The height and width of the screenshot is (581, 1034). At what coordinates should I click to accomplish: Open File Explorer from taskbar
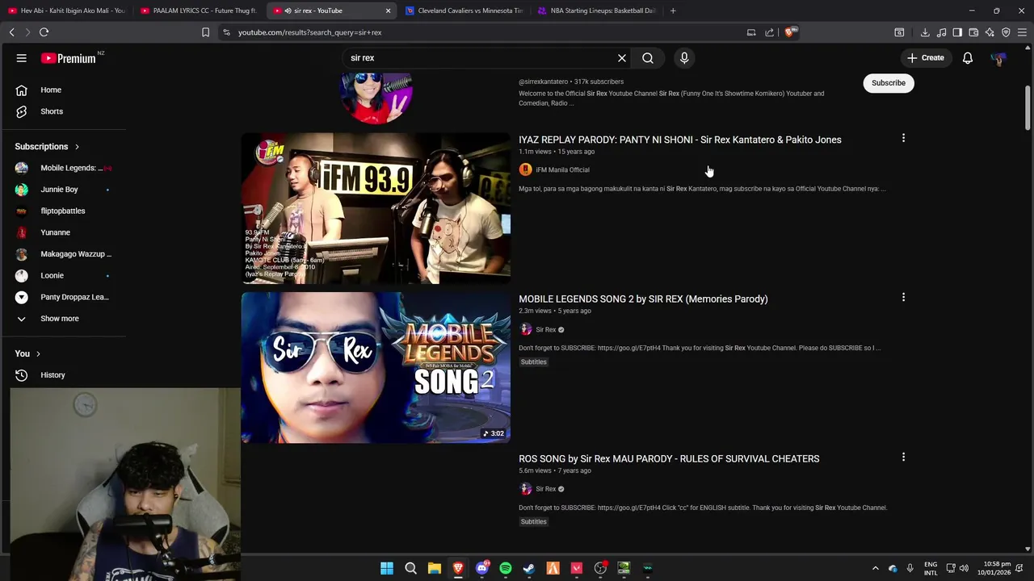435,568
